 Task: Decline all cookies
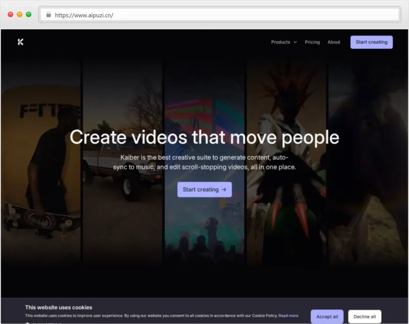[365, 316]
